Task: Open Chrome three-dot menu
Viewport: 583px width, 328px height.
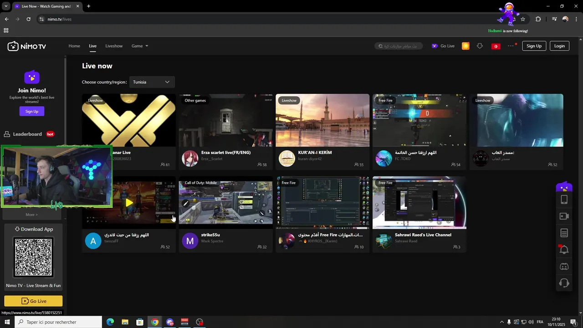Action: (576, 19)
